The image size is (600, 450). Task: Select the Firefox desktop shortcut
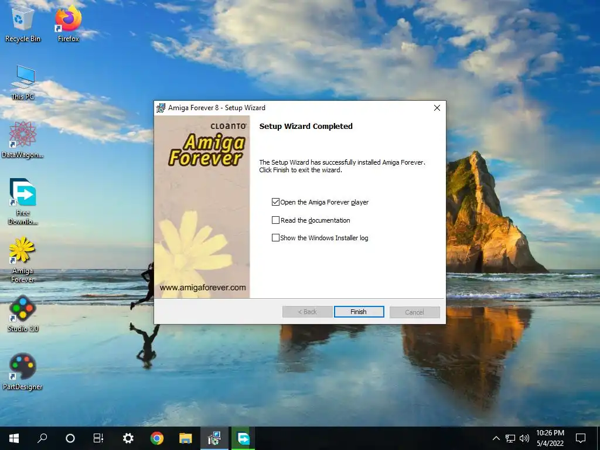click(x=68, y=23)
